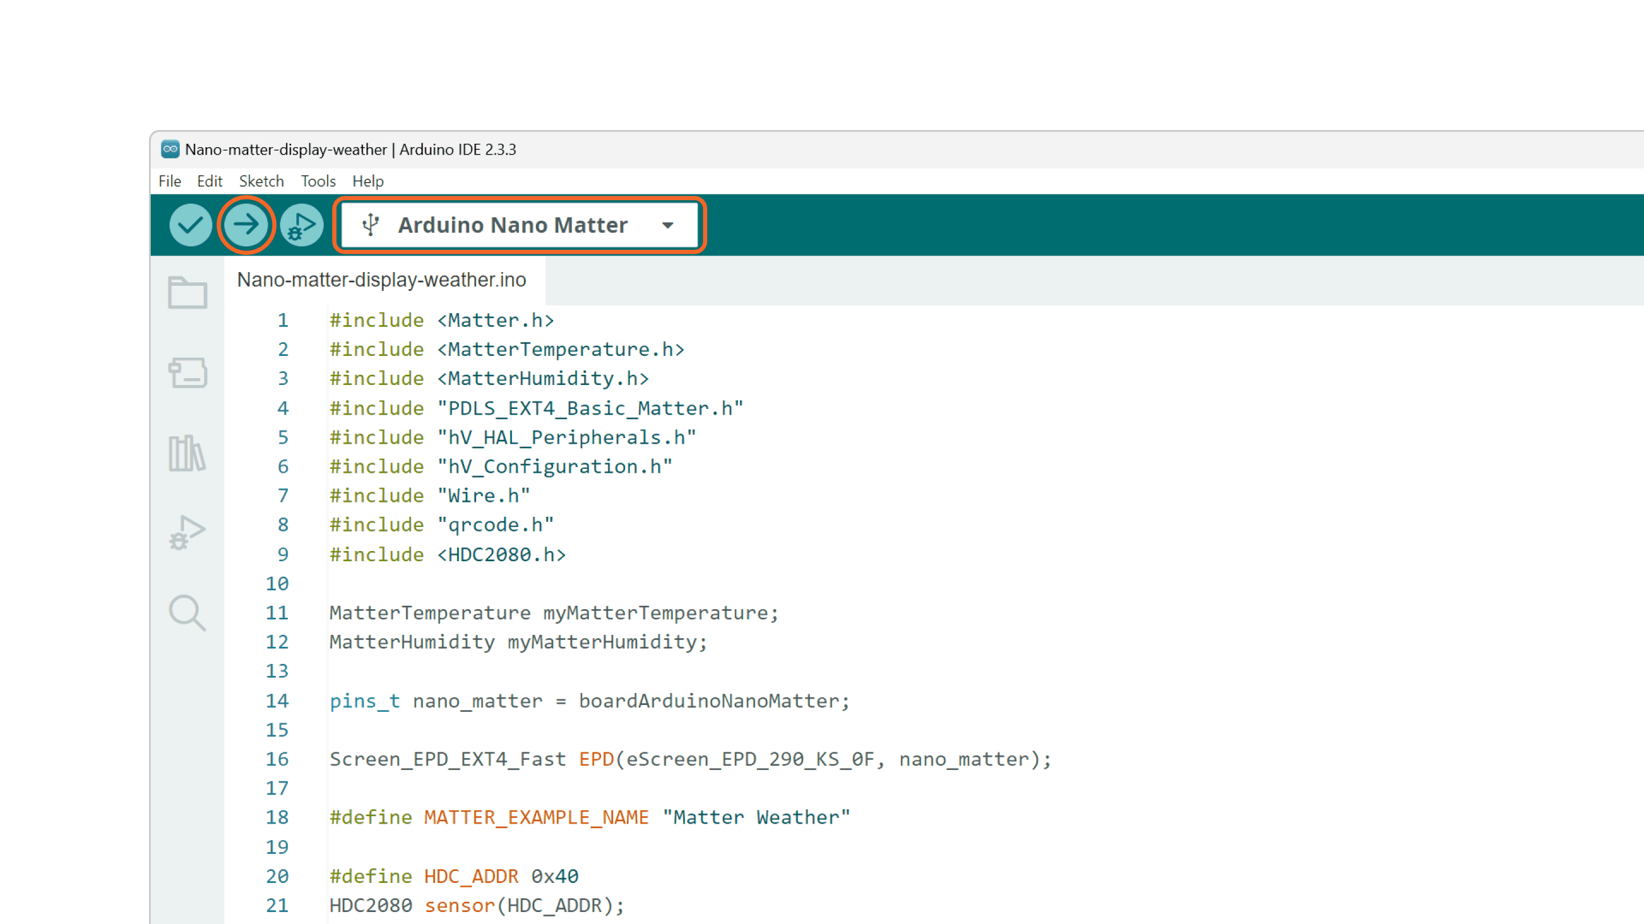Verify the sketch with the checkmark icon

(x=190, y=225)
